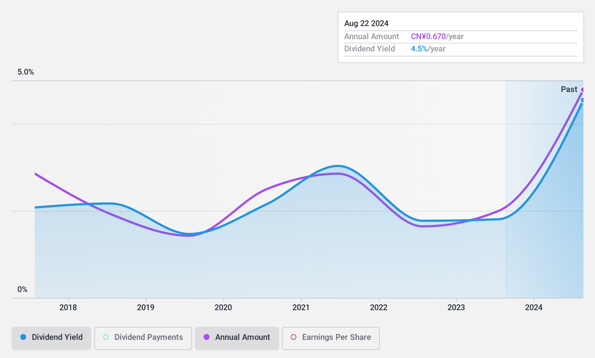This screenshot has height=358, width=595.
Task: Click the 4.5% dividend yield in the tooltip
Action: pos(419,49)
